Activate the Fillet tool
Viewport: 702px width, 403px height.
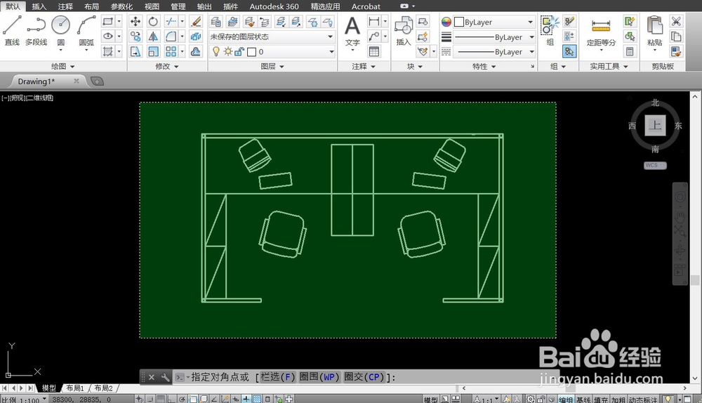171,37
